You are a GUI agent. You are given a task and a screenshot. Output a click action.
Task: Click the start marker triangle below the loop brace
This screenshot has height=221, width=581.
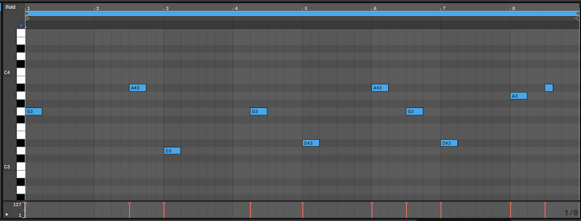pyautogui.click(x=28, y=18)
